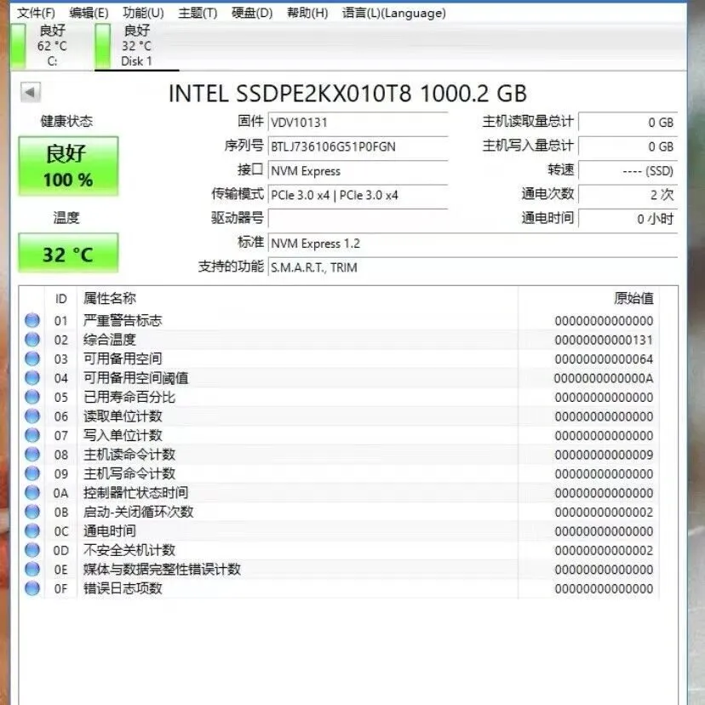Select the 不安全关机计数 attribute name
The image size is (705, 705).
coord(129,550)
